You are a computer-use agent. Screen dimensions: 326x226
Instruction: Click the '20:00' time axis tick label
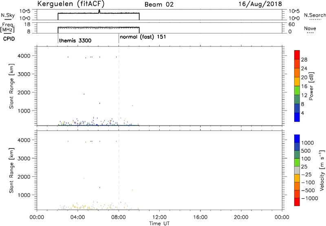point(241,217)
